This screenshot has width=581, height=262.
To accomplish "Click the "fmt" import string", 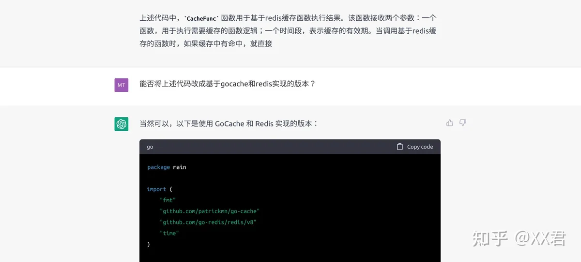I will click(x=168, y=200).
